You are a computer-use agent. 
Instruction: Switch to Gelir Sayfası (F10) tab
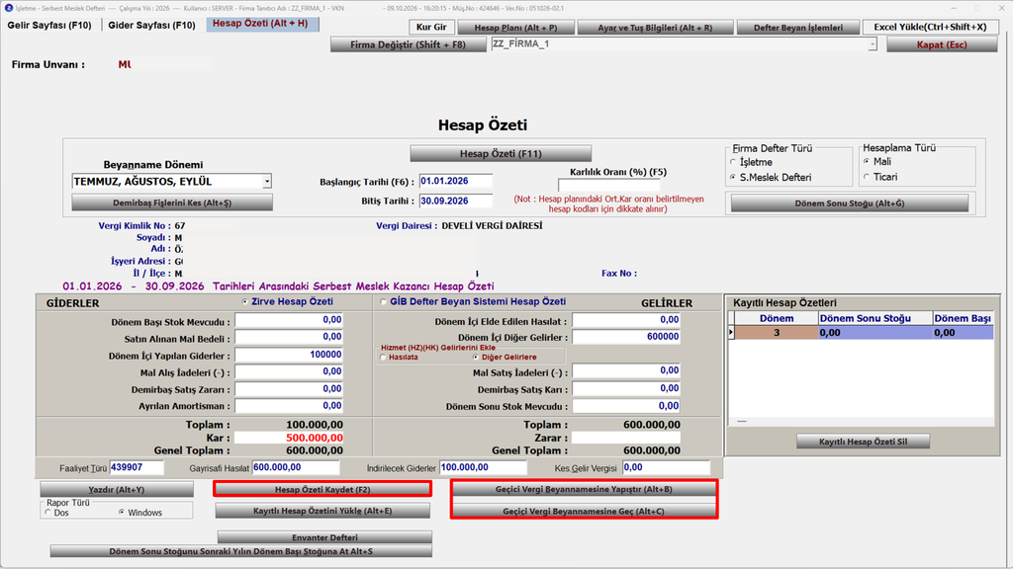click(x=49, y=25)
